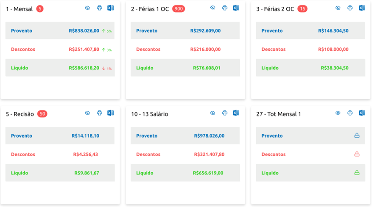Export 27 - Tot Mensal 1 to Excel
Screen dimensions: 372x207
[362, 113]
